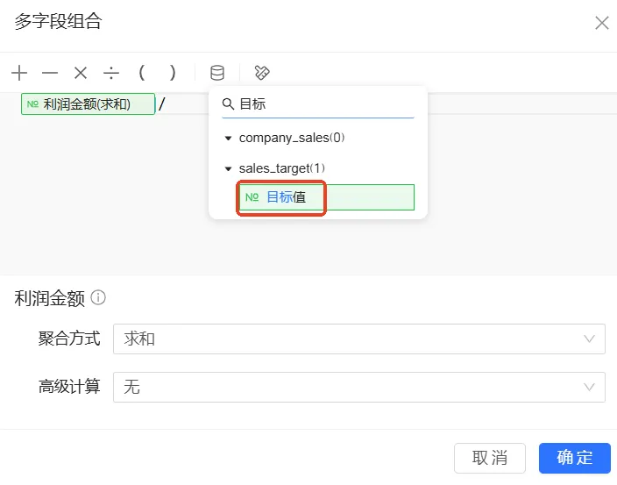Click the database field picker icon

tap(216, 73)
